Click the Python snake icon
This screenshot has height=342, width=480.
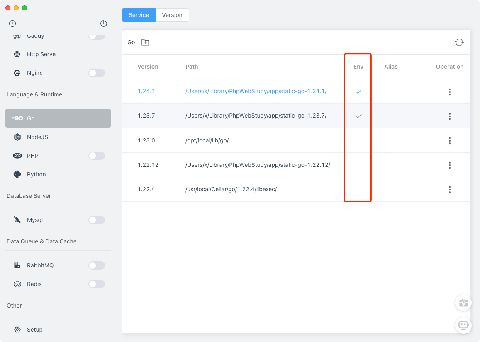[x=17, y=174]
